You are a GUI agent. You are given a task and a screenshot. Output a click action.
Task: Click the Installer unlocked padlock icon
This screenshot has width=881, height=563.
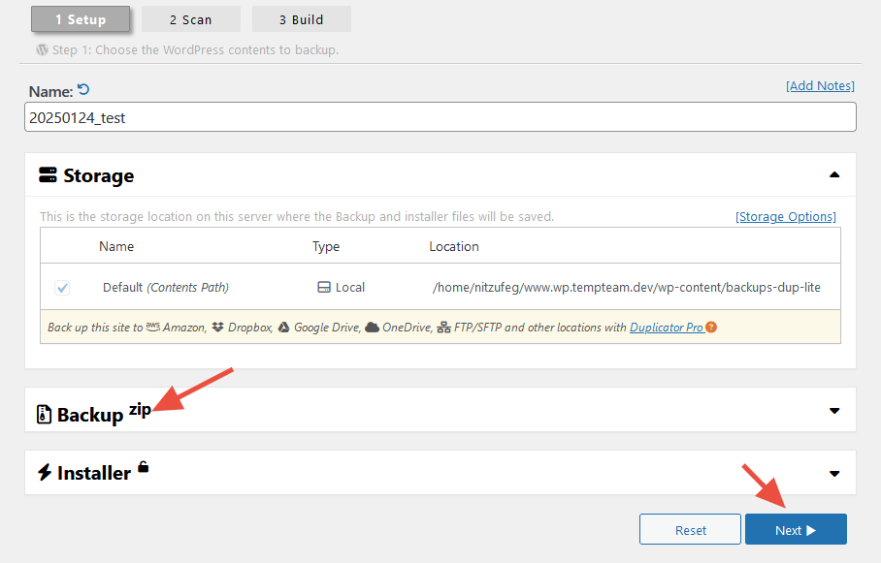coord(144,467)
